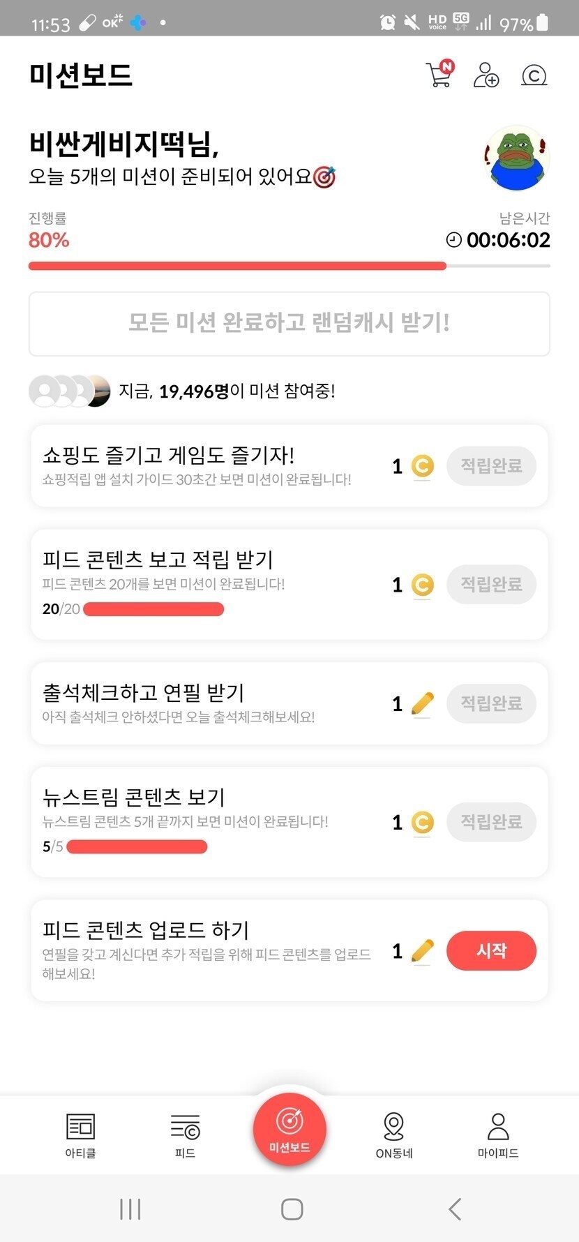Tap the Android recent apps button

click(130, 1209)
